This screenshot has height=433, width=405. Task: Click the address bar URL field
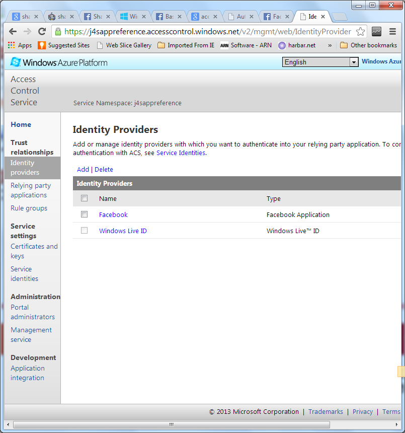pos(207,32)
